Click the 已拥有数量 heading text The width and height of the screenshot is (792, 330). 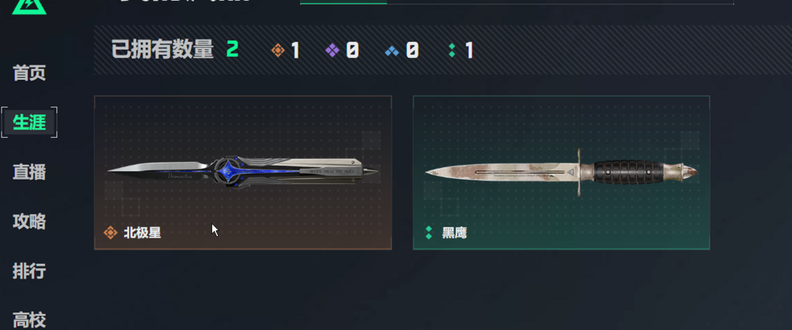(163, 50)
